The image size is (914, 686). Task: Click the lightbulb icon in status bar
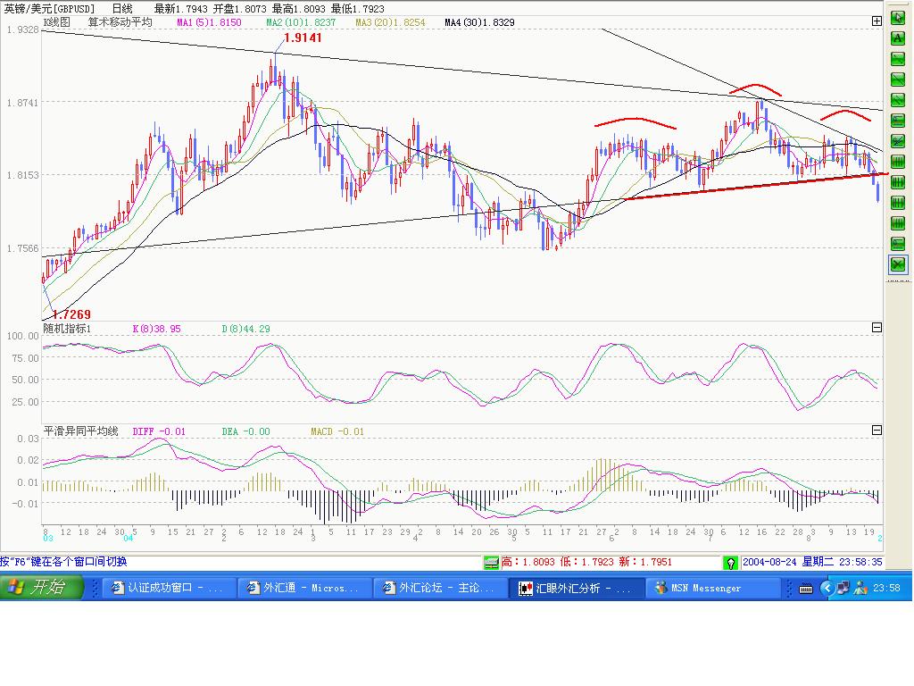tap(730, 563)
